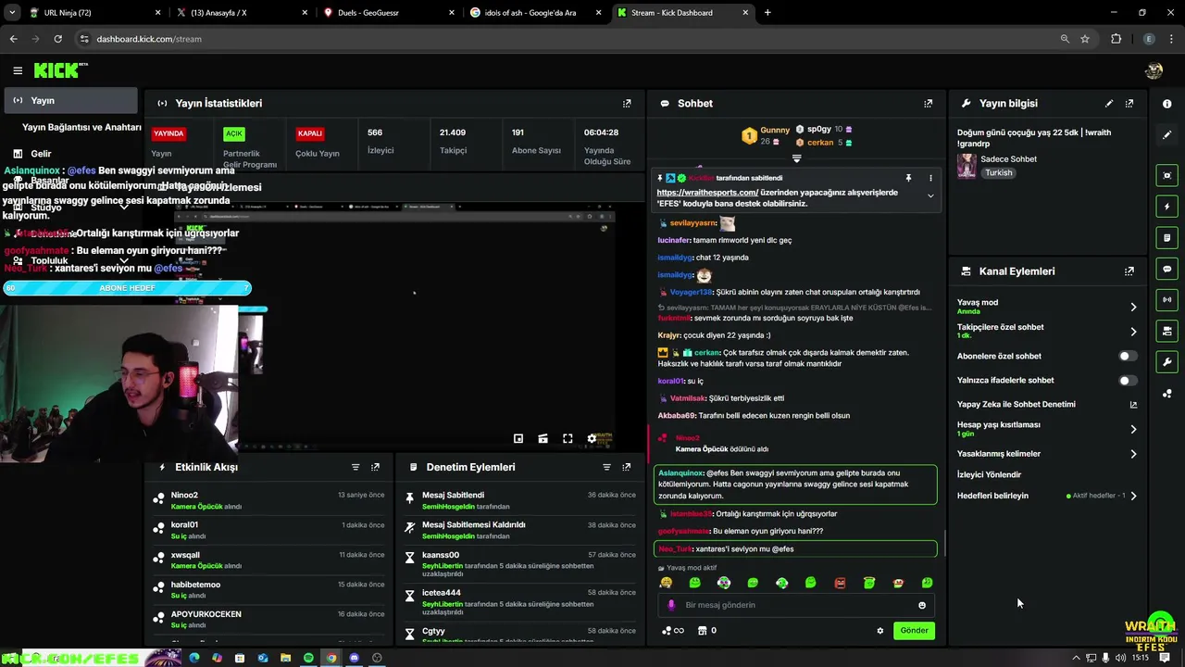Toggle Abonelere özel sohbet switch
This screenshot has height=667, width=1185.
coord(1127,356)
